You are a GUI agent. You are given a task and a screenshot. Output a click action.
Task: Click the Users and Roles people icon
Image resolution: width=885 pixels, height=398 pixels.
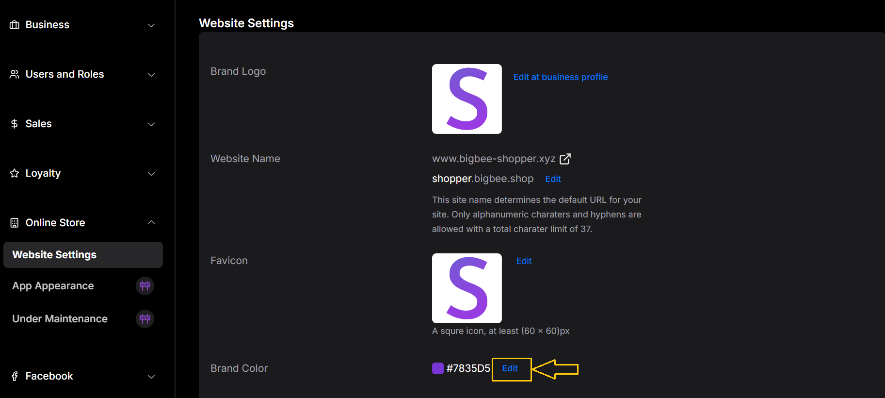tap(15, 74)
